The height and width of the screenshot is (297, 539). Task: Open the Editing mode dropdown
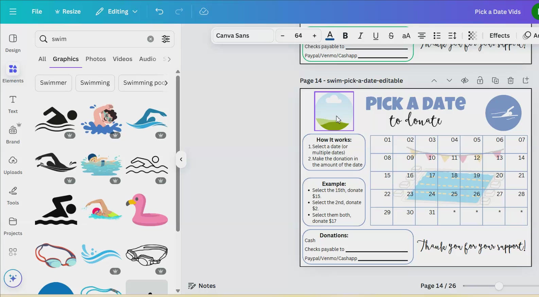pyautogui.click(x=117, y=12)
